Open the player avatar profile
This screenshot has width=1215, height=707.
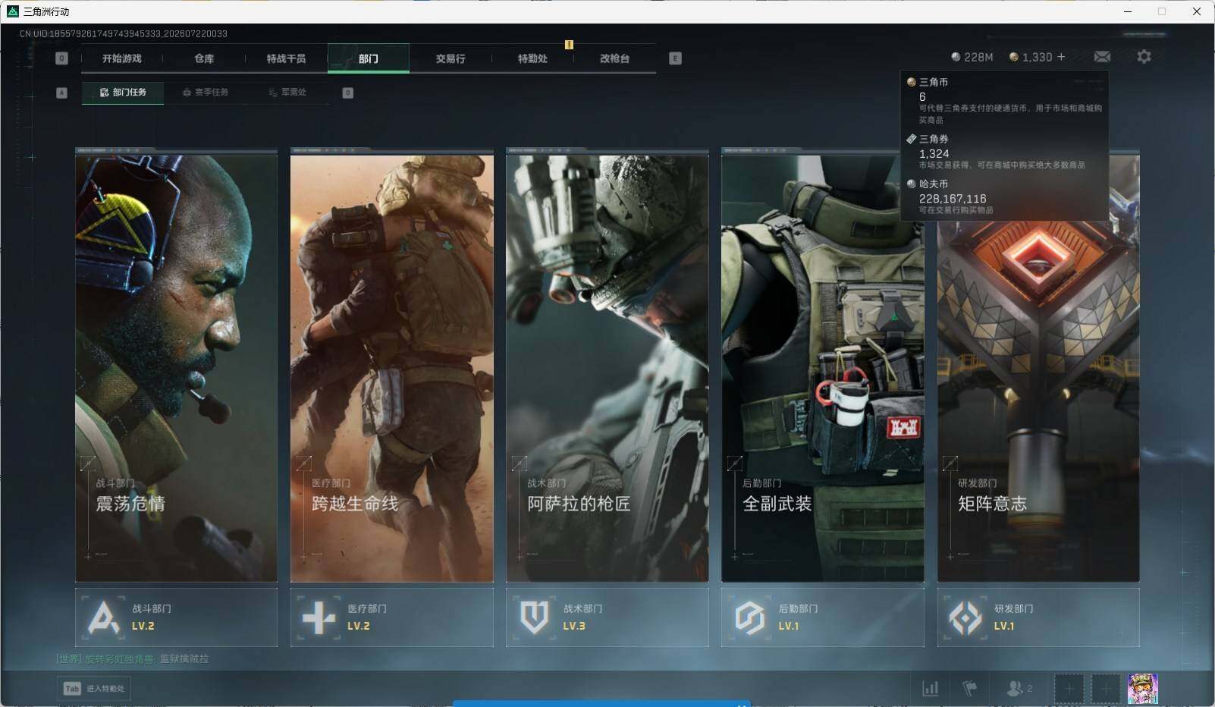coord(1142,689)
